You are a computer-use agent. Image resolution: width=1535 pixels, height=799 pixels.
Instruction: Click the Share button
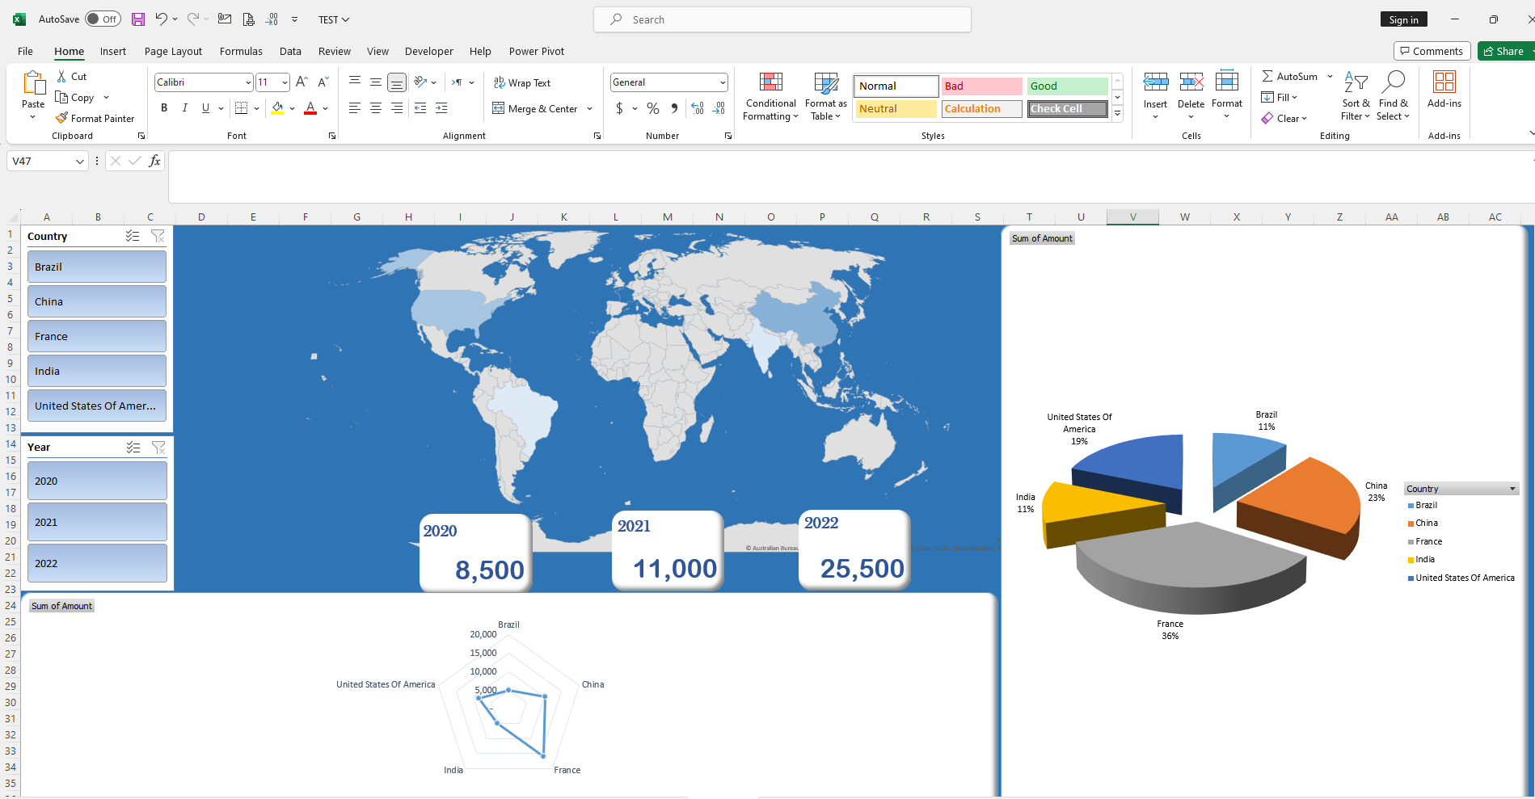[x=1505, y=51]
